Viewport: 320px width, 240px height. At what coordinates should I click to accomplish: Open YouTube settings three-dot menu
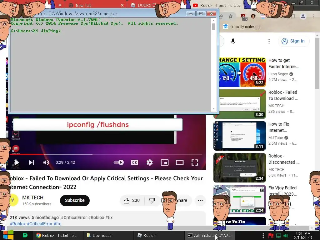point(269,41)
